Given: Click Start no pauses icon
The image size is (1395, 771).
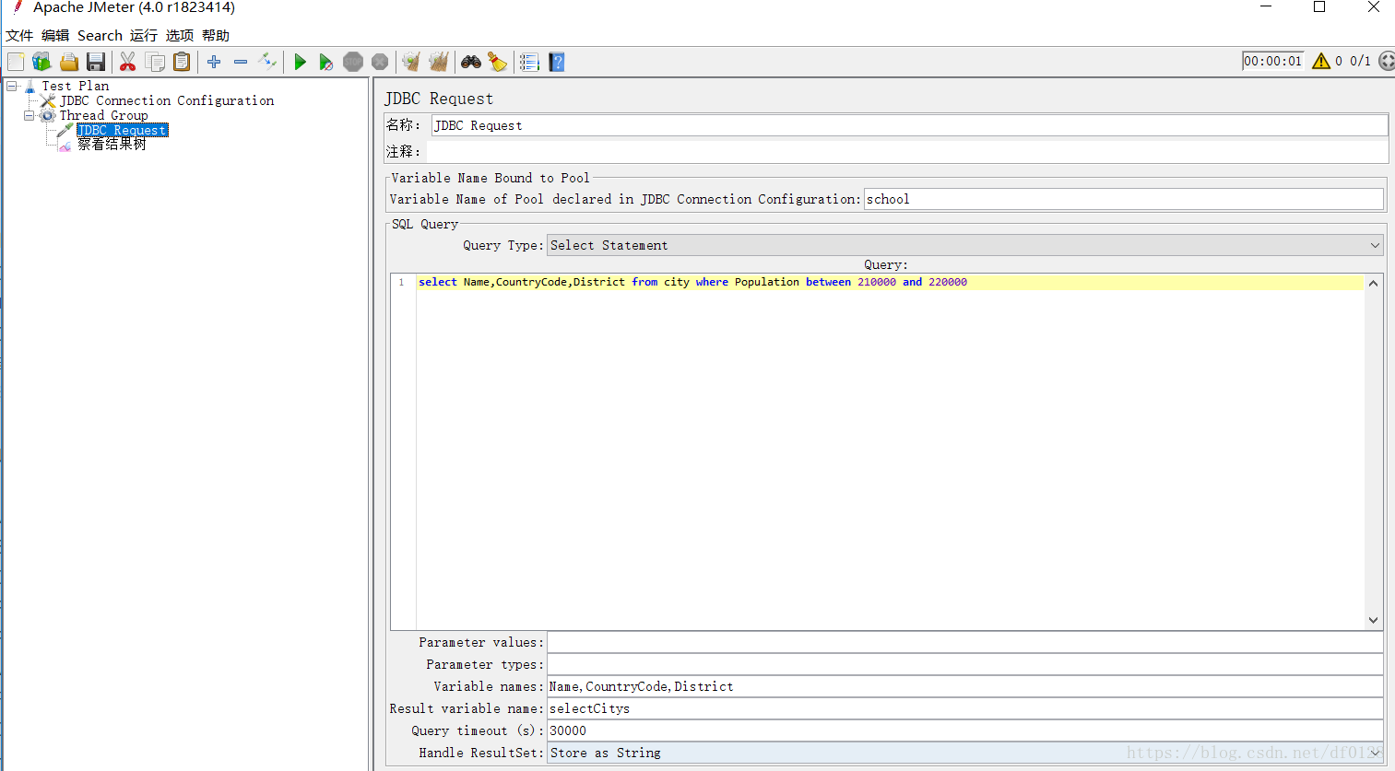Looking at the screenshot, I should 326,62.
